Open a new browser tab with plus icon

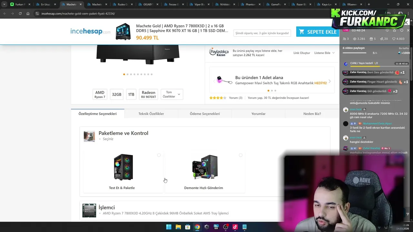pyautogui.click(x=369, y=5)
